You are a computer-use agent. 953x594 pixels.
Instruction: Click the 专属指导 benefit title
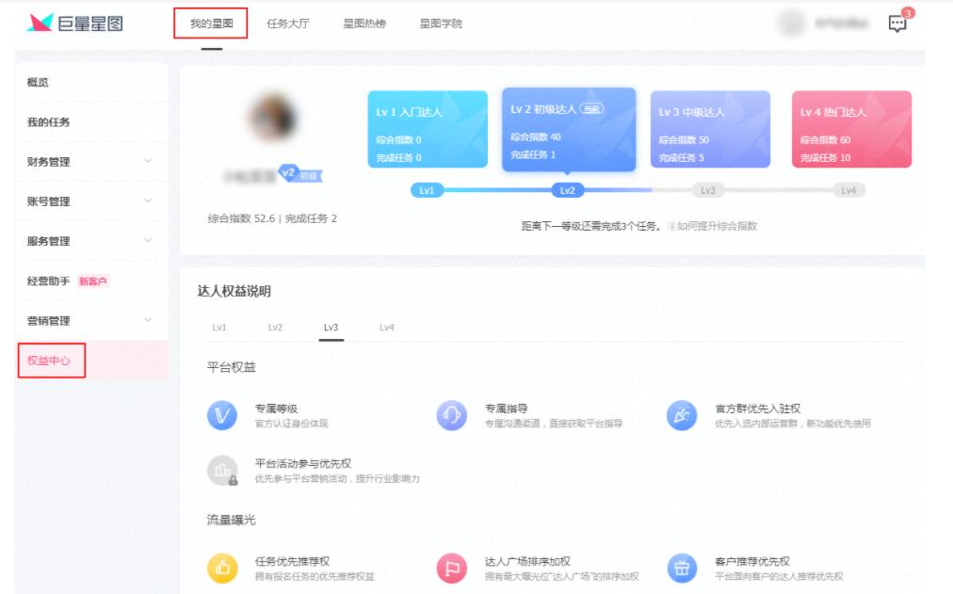point(507,409)
